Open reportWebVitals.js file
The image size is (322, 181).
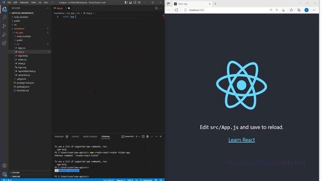coord(27,71)
